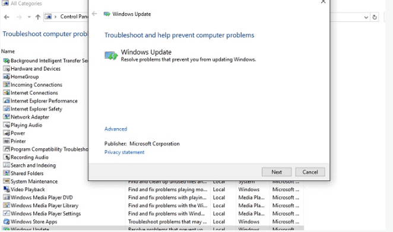
Task: Click the Windows Media Player DVD icon
Action: click(7, 198)
